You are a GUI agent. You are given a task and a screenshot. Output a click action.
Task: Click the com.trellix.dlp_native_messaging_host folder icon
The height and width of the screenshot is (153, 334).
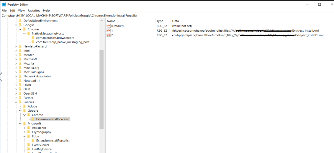(33, 42)
